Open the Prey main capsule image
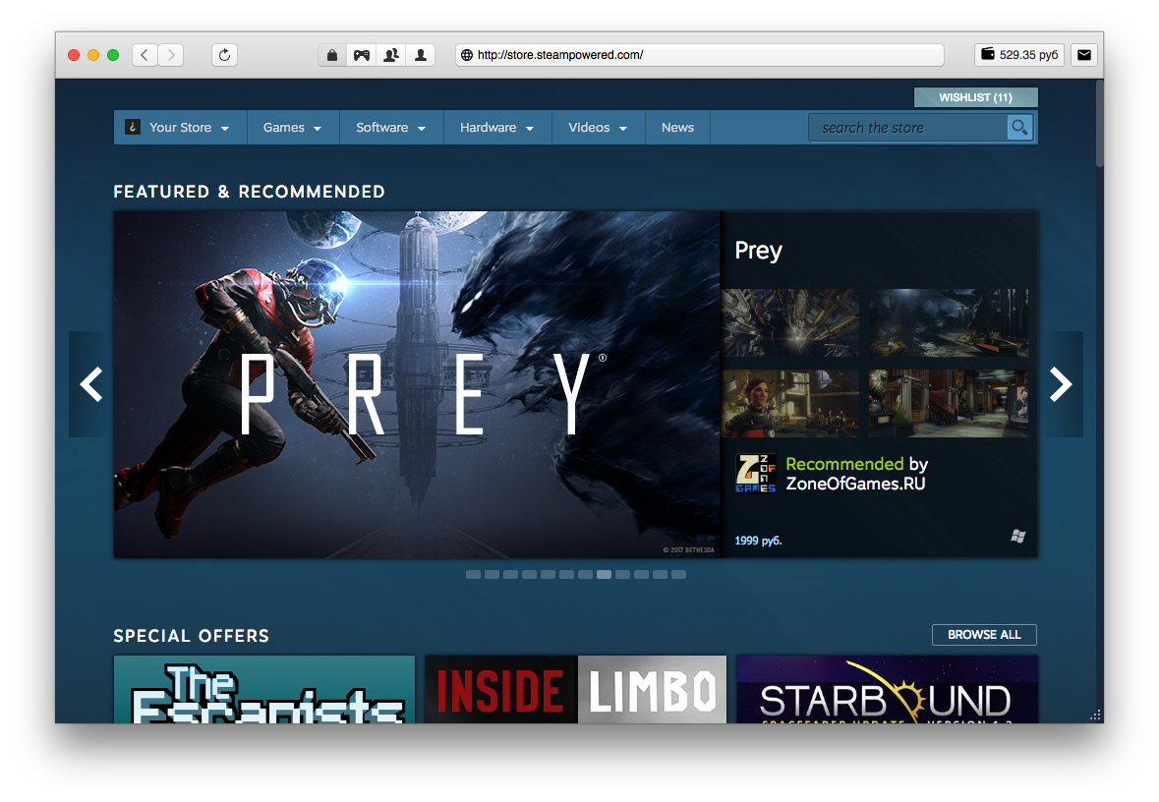1159x802 pixels. (417, 384)
